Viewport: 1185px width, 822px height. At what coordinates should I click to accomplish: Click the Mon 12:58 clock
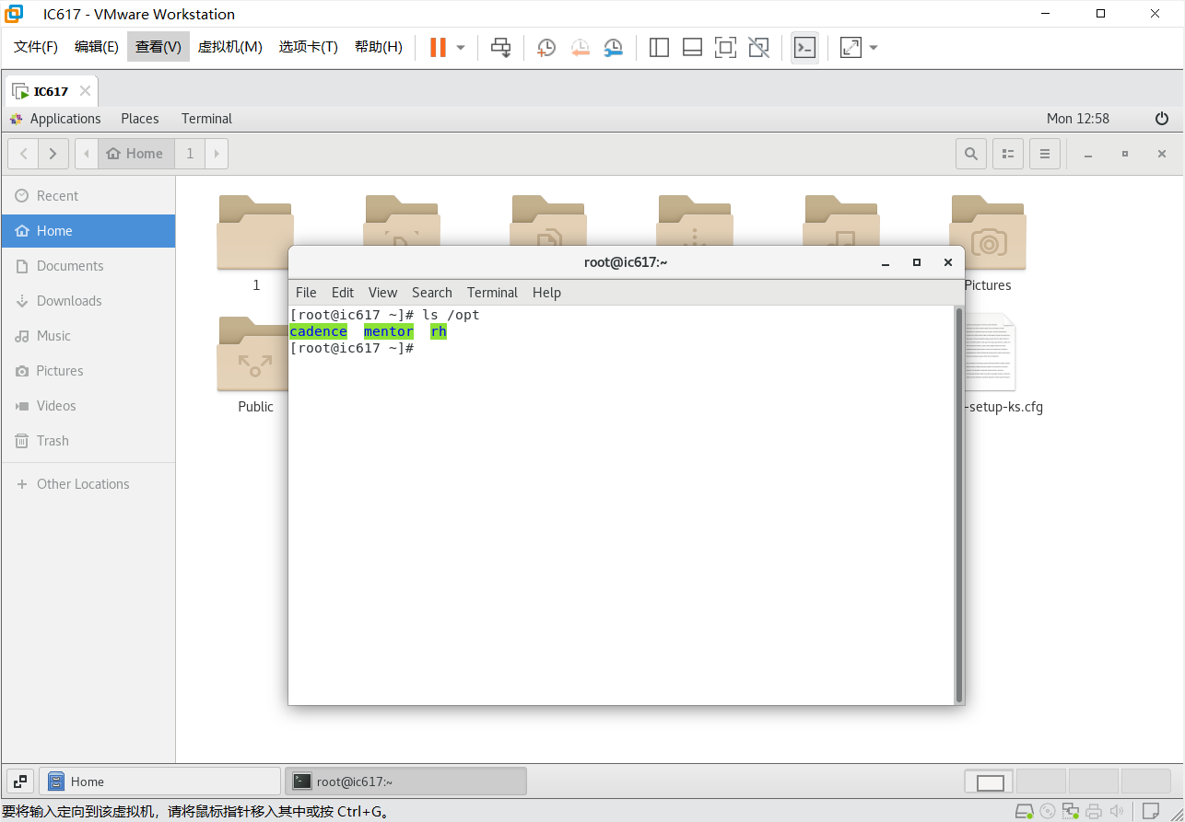tap(1078, 119)
